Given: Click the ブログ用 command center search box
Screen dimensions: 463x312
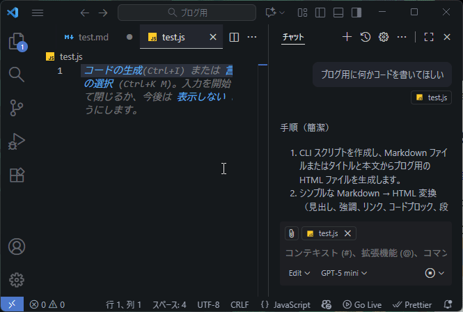Looking at the screenshot, I should (187, 13).
